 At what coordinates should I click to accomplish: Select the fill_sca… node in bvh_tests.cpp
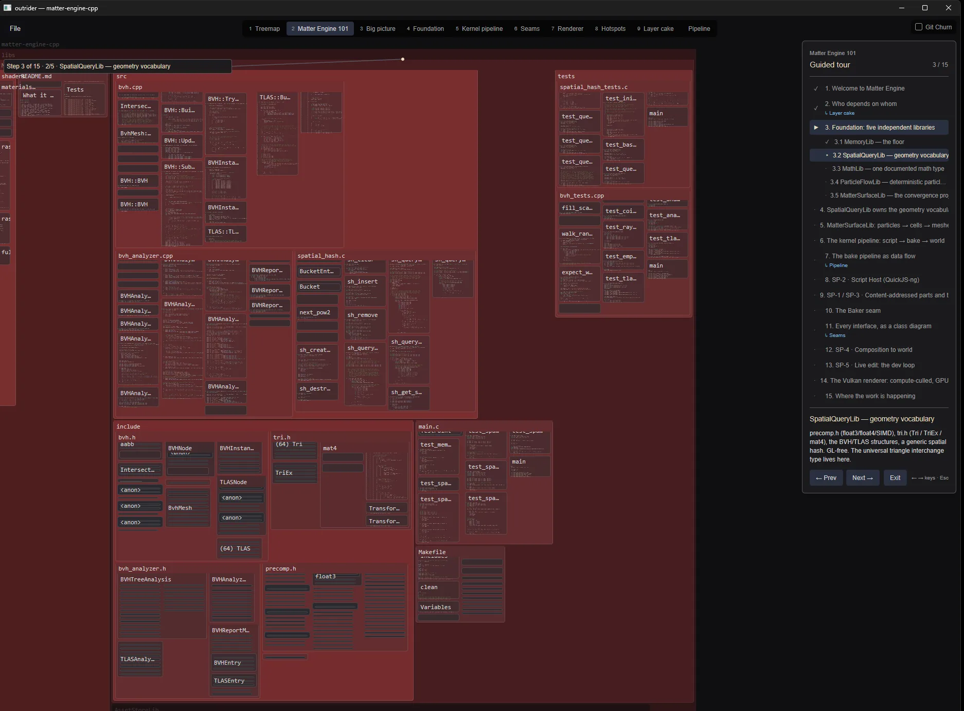click(580, 208)
